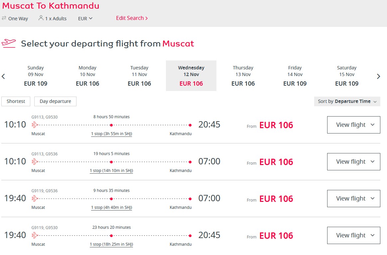Expand View flight for 10:10 to 20:45

pyautogui.click(x=354, y=125)
